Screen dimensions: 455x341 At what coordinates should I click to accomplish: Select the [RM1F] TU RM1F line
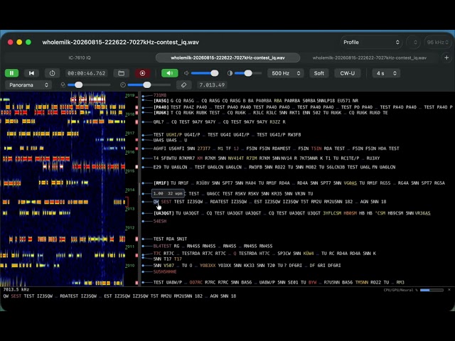point(299,183)
